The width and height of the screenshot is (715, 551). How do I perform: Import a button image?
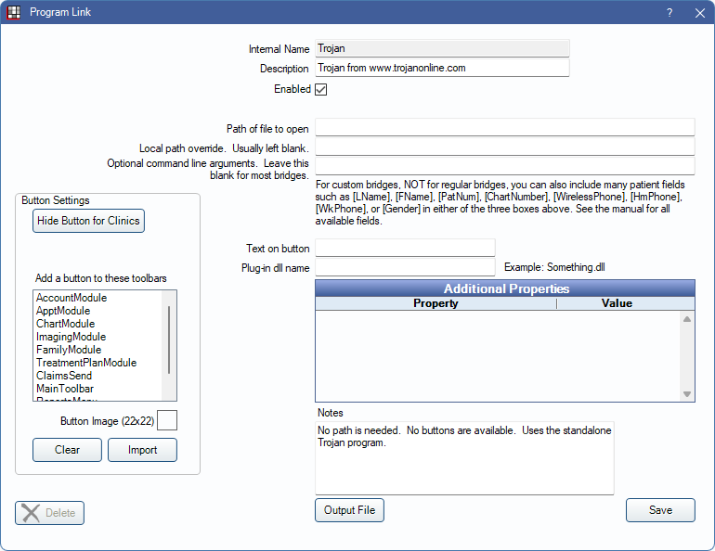tap(142, 450)
